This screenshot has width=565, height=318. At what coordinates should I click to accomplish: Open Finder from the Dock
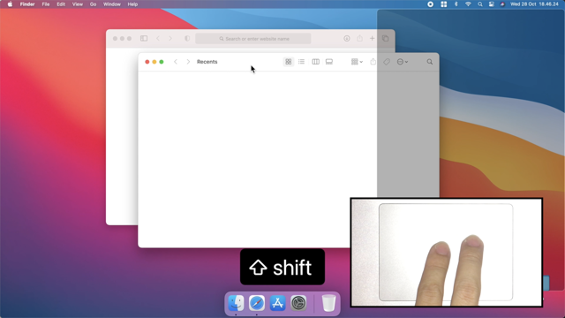pos(236,303)
